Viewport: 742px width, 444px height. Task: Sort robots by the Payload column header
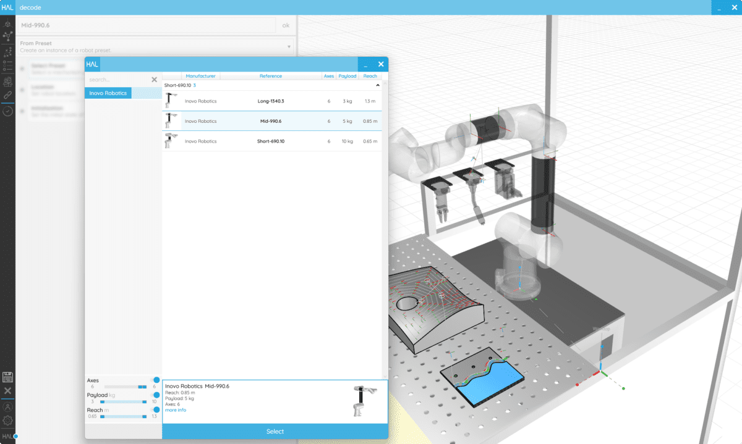click(x=347, y=75)
